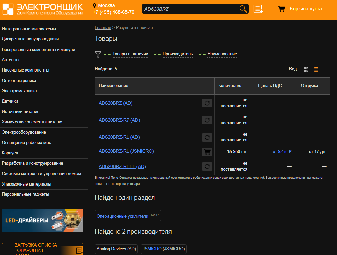Screen dimensions: 337x255
Task: Open Интегральные микросхемы category
Action: coord(44,29)
